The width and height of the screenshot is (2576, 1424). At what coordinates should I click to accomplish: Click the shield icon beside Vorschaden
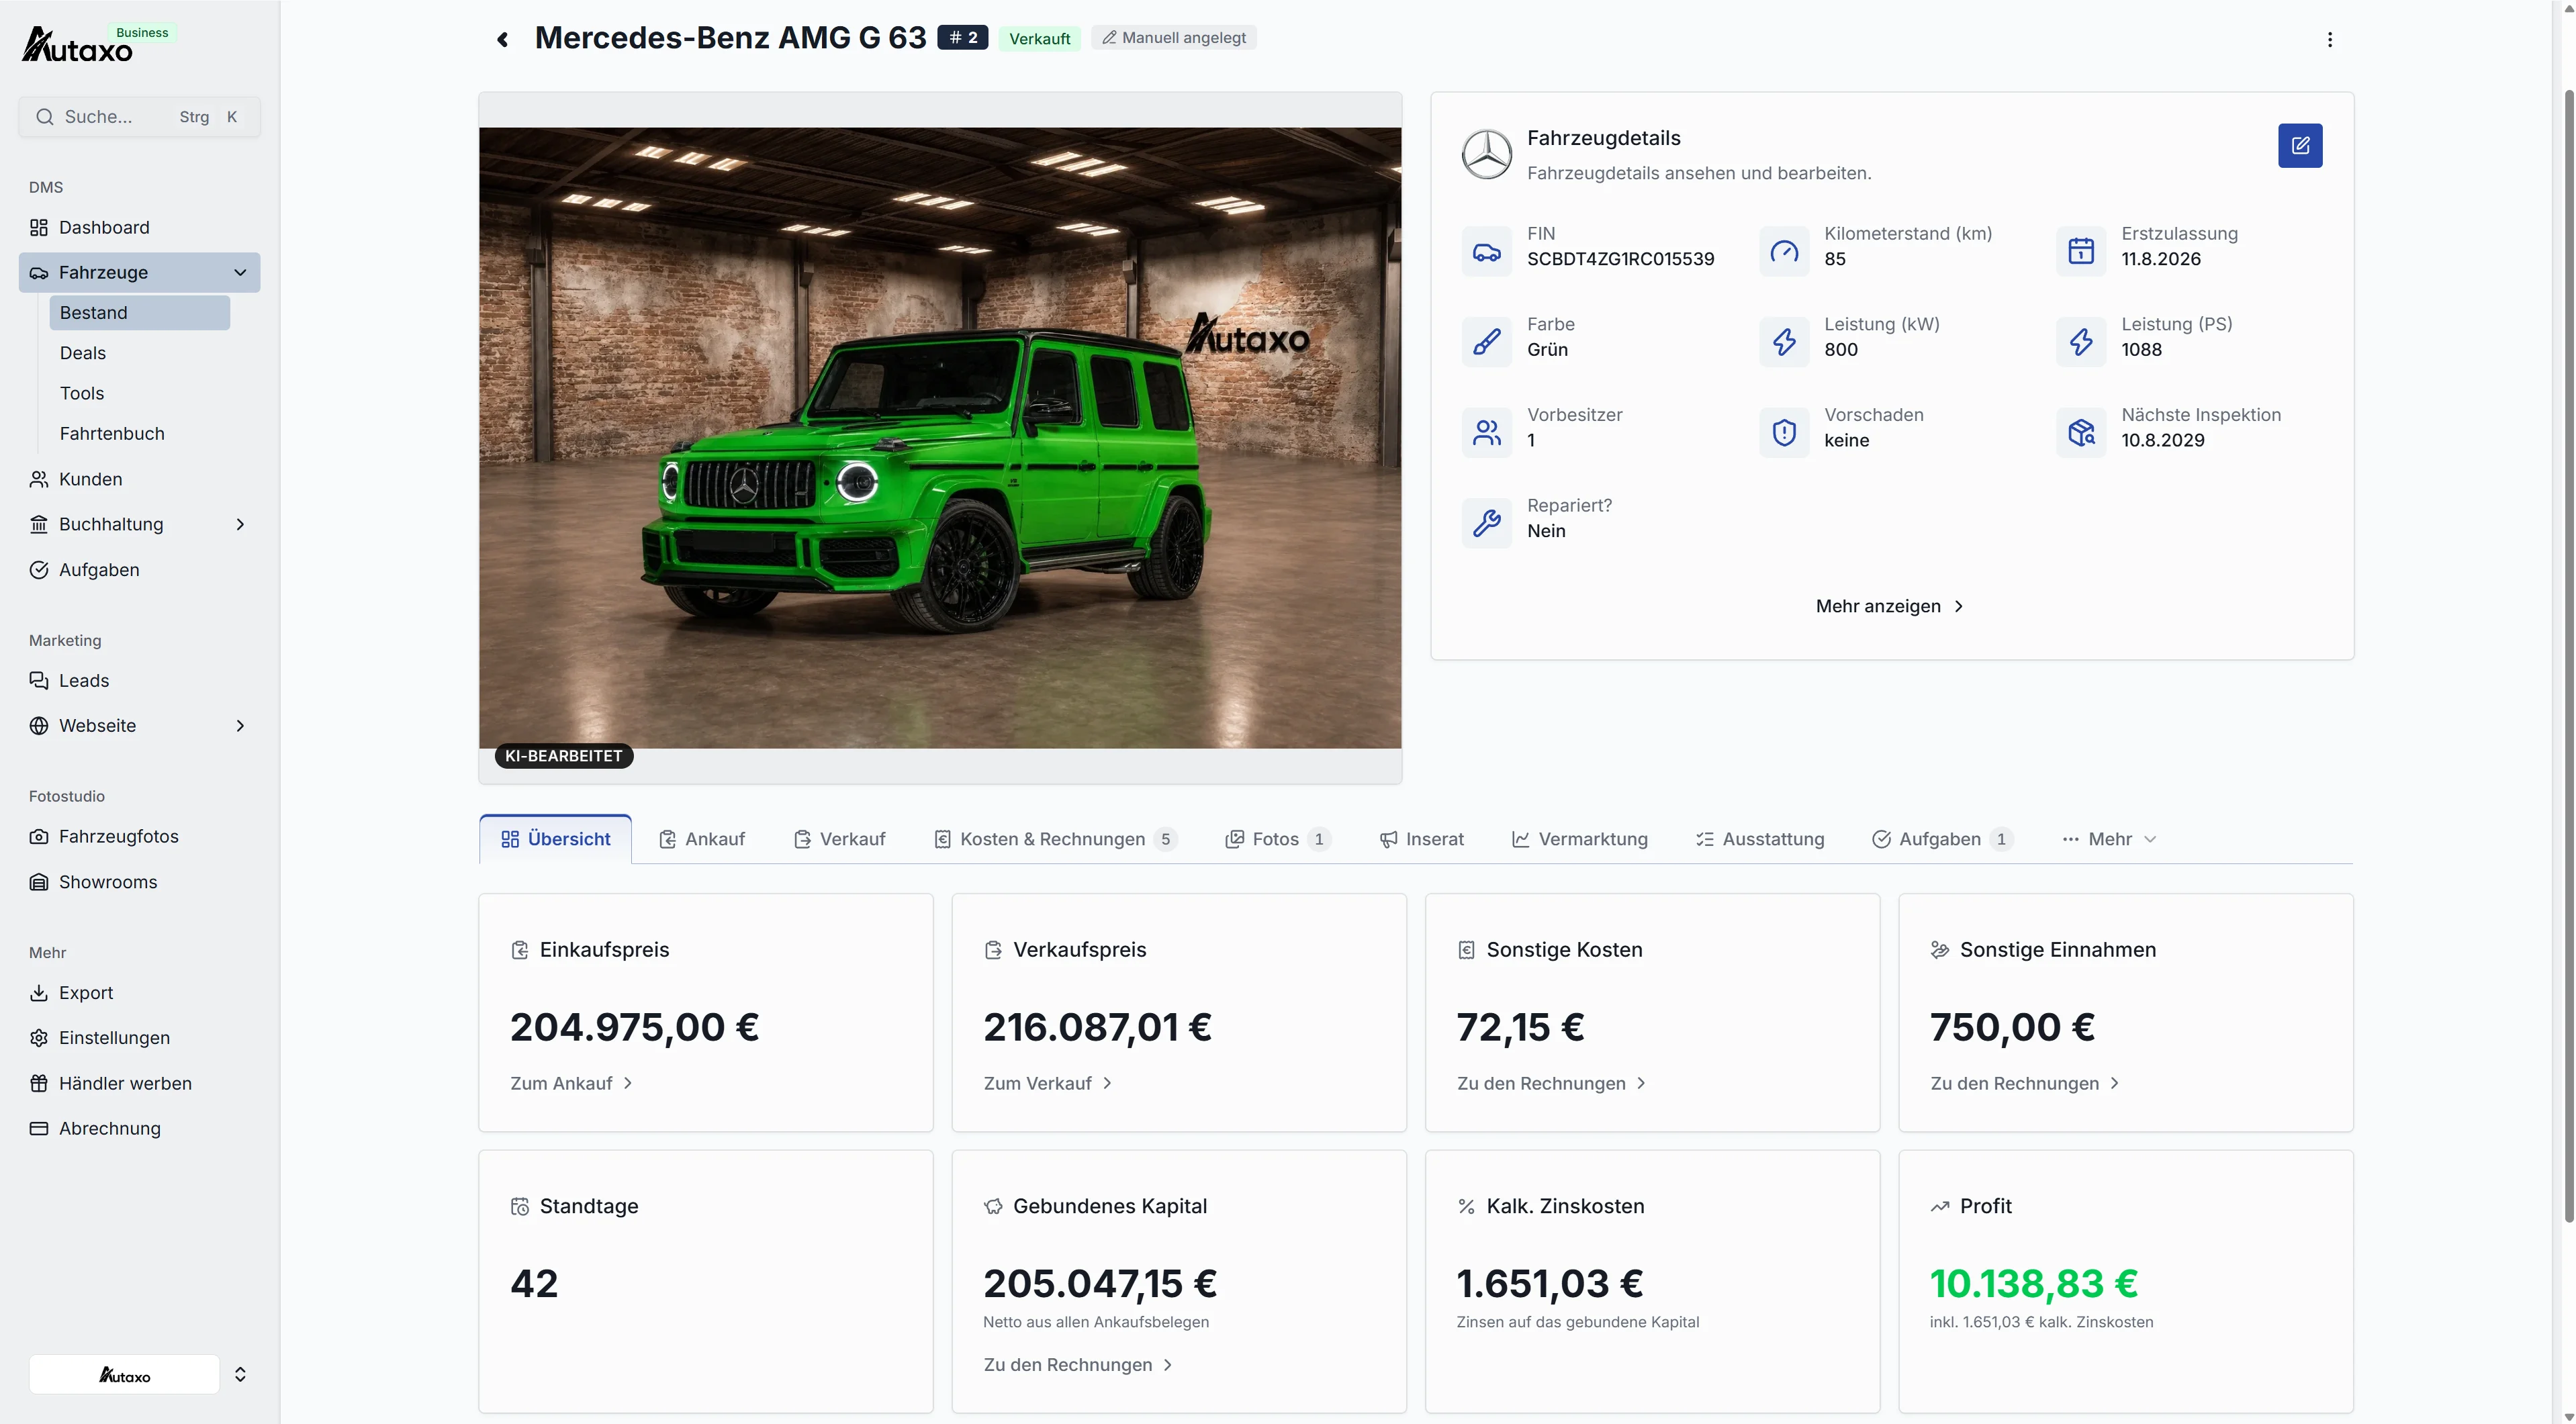pyautogui.click(x=1784, y=433)
